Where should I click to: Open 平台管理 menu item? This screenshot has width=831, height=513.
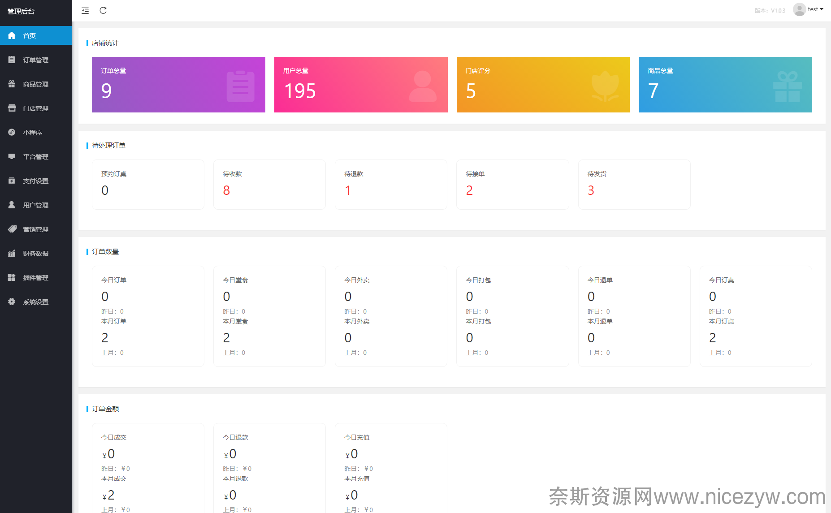pos(36,156)
